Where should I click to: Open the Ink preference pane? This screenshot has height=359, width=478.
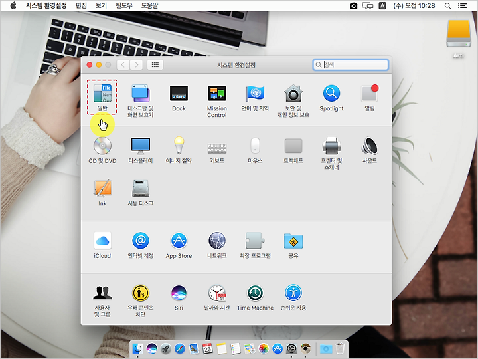point(102,193)
